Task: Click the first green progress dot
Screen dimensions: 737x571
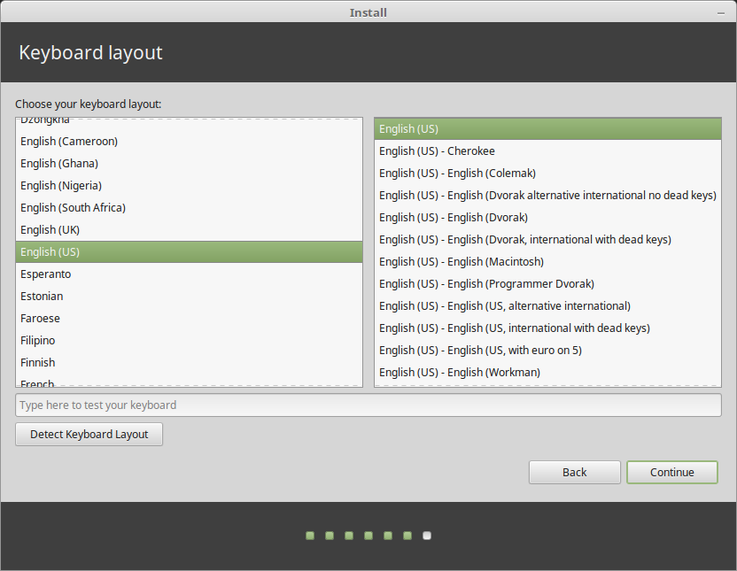Action: 310,536
